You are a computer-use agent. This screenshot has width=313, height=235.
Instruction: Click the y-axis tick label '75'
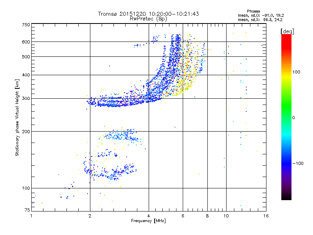(27, 210)
